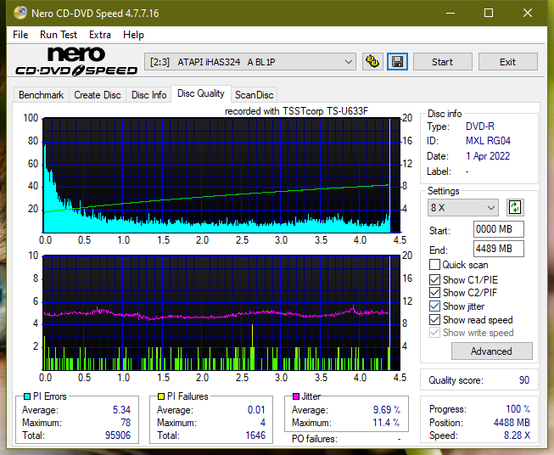Expand the 8 X speed dropdown
The height and width of the screenshot is (455, 554).
(x=463, y=207)
